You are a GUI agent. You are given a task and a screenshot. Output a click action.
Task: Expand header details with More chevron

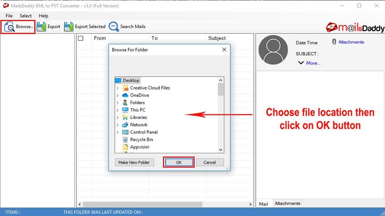(301, 63)
